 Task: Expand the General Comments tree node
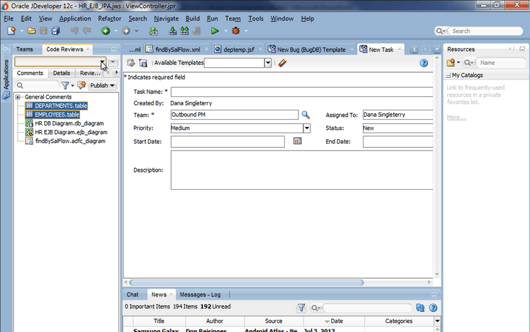coord(18,97)
